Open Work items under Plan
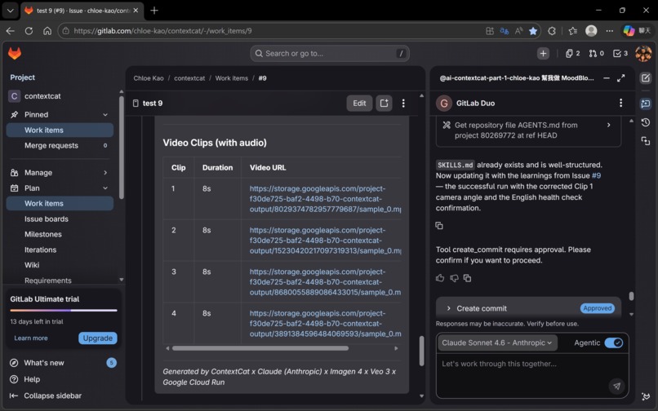658x411 pixels. (60, 203)
